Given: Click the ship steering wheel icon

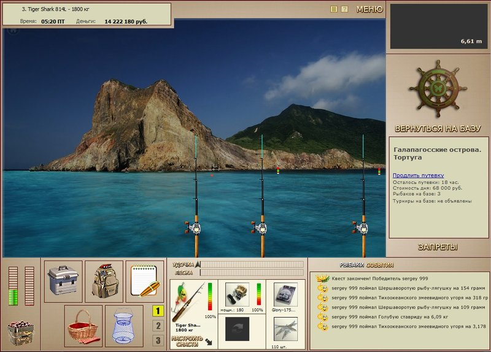Looking at the screenshot, I should [x=438, y=88].
